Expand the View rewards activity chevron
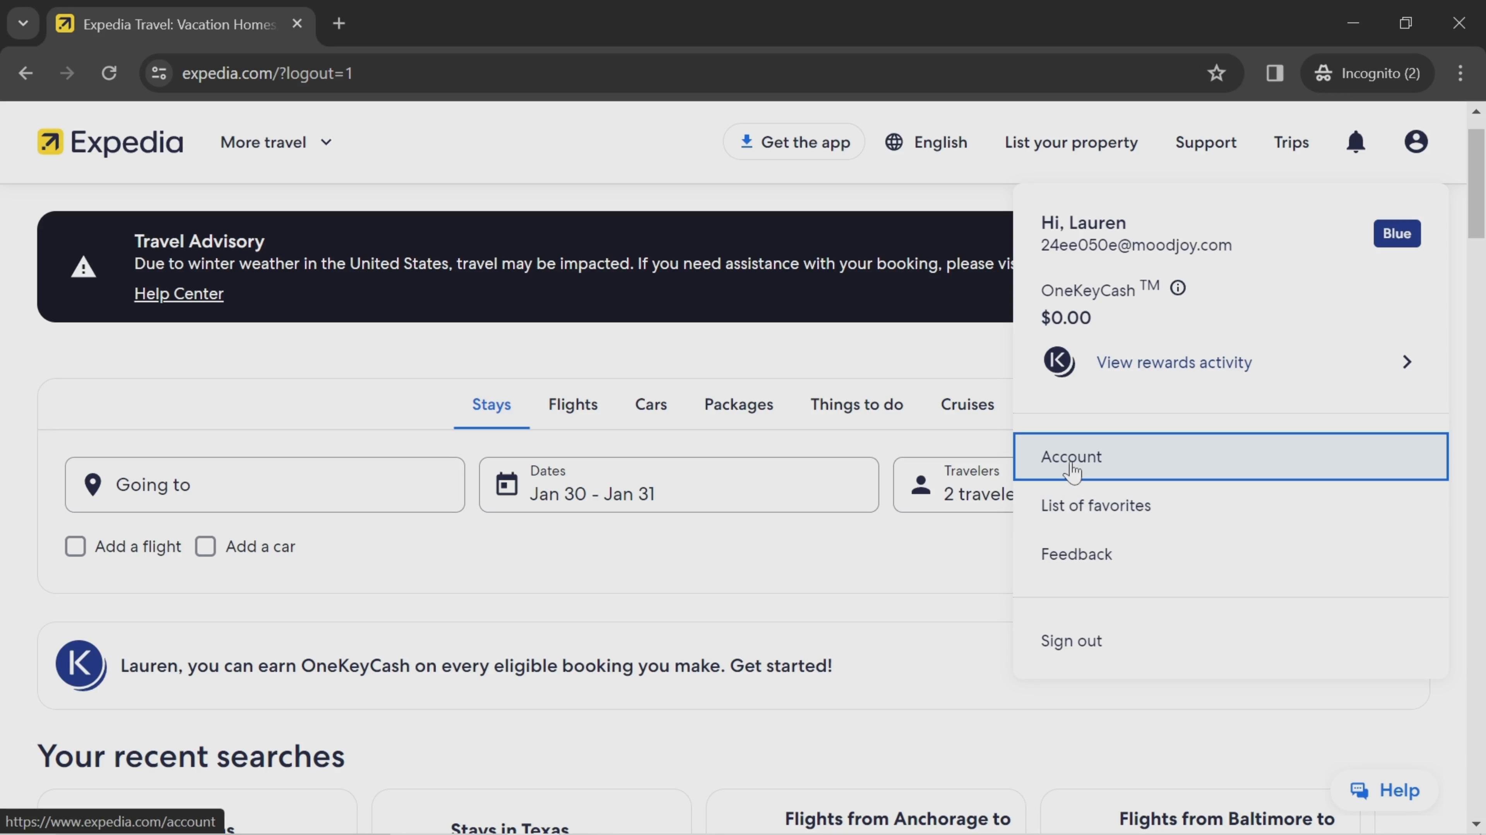 click(x=1407, y=362)
